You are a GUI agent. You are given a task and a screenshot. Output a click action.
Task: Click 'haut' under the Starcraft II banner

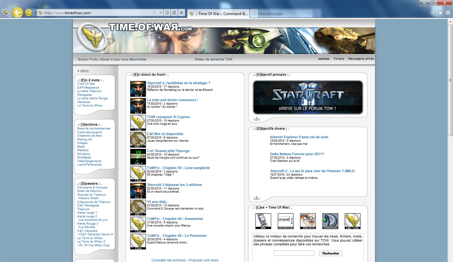257,119
